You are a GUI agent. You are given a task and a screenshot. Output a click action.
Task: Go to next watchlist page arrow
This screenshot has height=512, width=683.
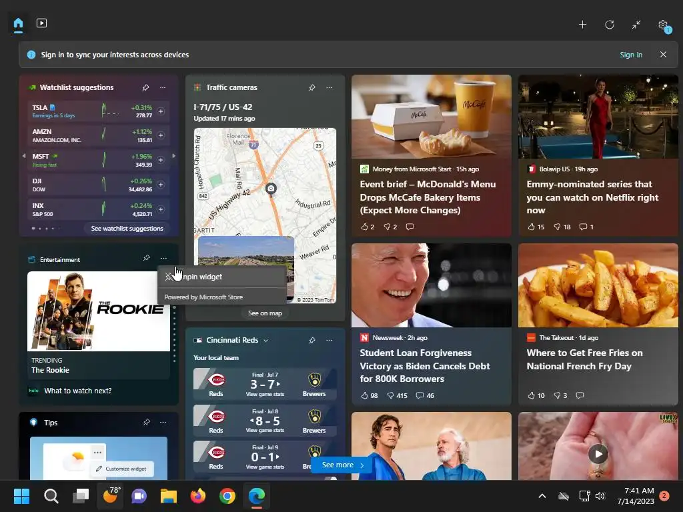[174, 155]
